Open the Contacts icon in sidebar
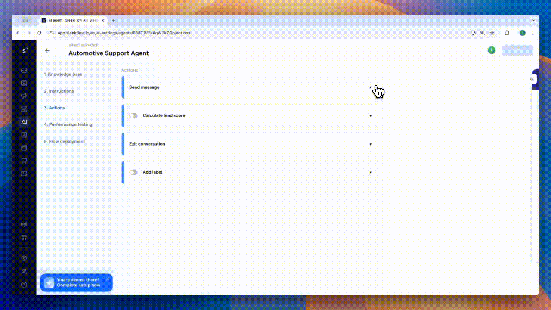This screenshot has height=310, width=551. pyautogui.click(x=24, y=83)
